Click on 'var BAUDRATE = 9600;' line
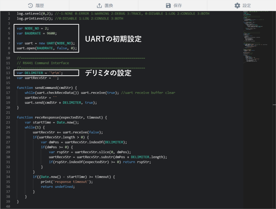Image resolution: width=276 pixels, height=209 pixels. (37, 33)
